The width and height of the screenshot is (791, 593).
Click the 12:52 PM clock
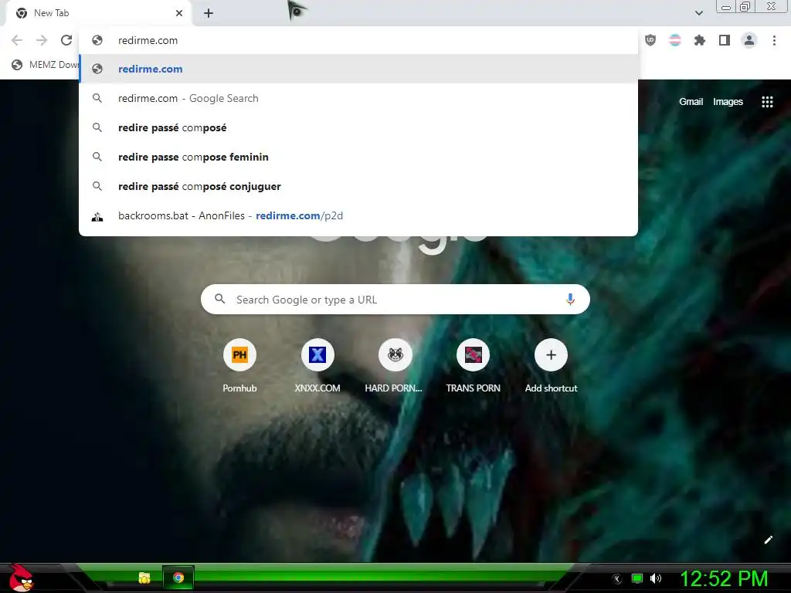tap(724, 578)
